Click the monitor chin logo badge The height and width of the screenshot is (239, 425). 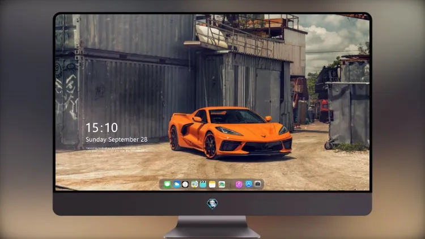click(212, 203)
